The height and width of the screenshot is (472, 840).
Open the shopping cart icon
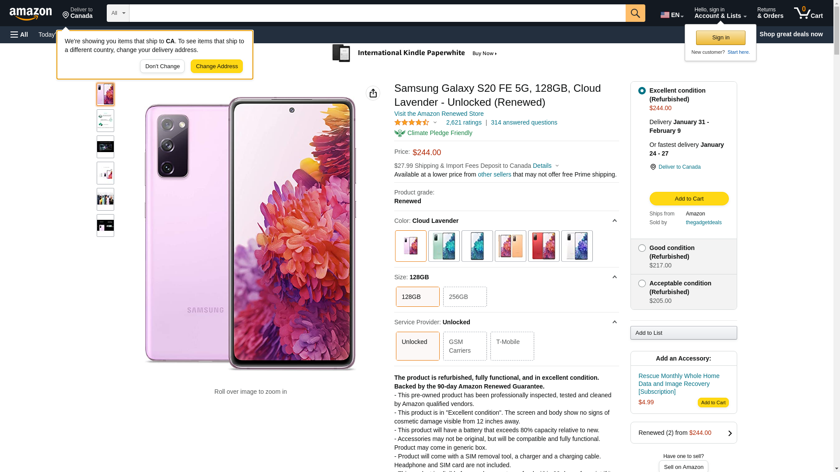coord(808,13)
